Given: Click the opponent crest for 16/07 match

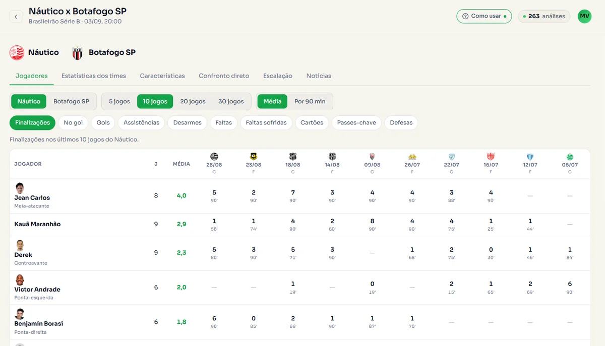Looking at the screenshot, I should coord(491,157).
